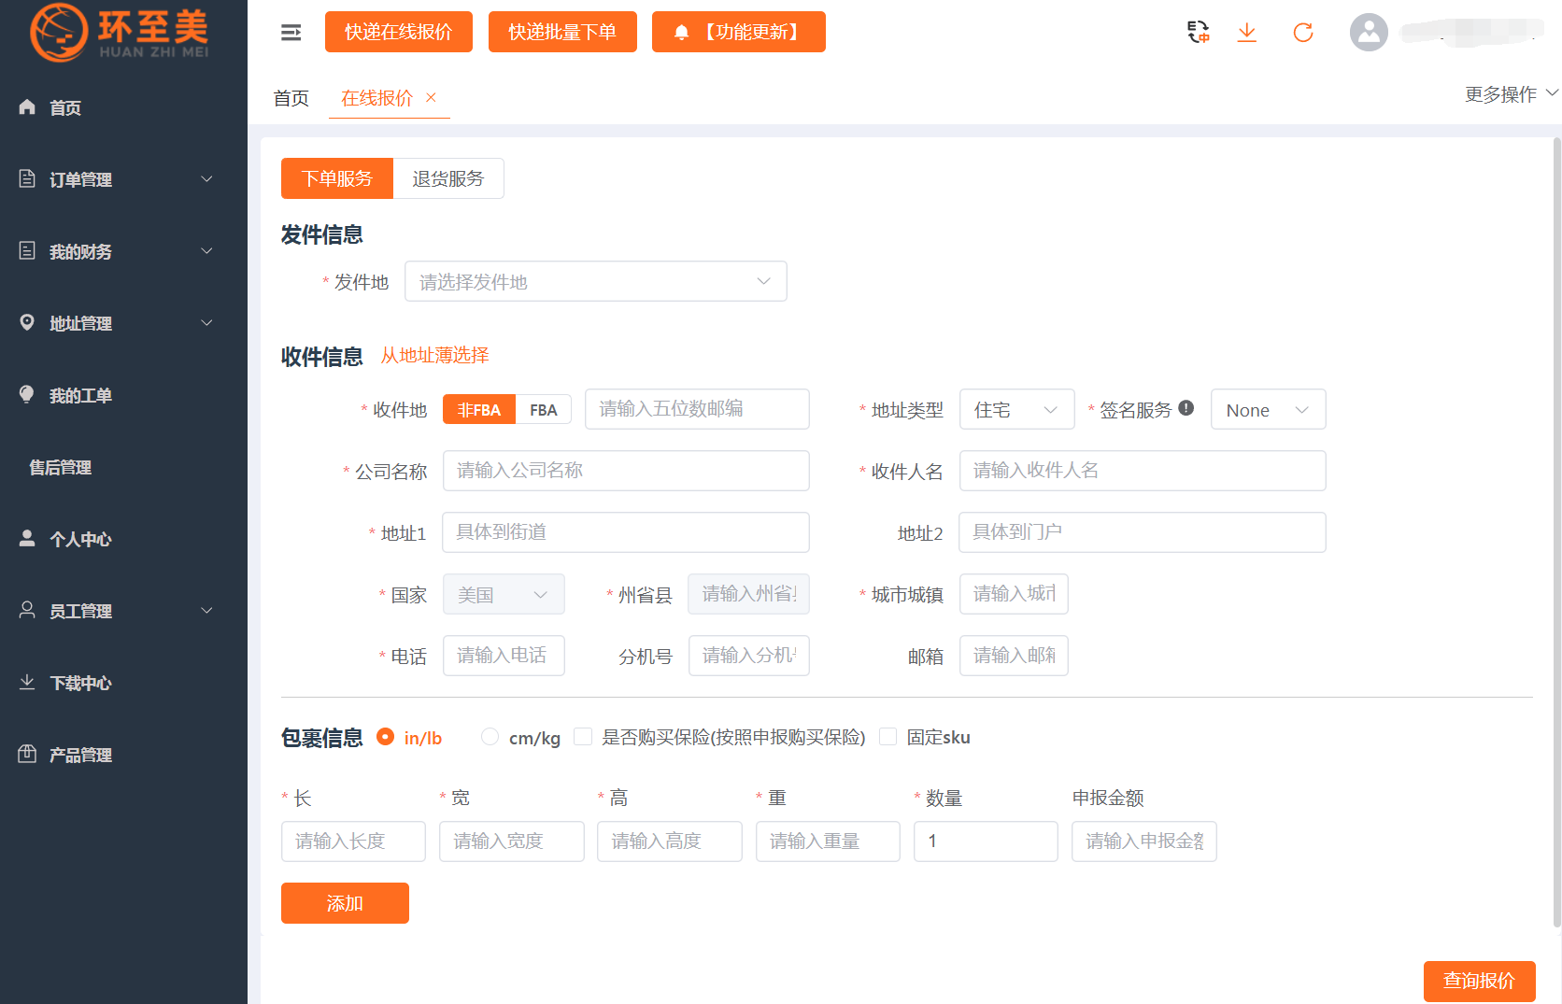Open the user avatar profile
Viewport: 1562px width, 1004px height.
pyautogui.click(x=1369, y=33)
